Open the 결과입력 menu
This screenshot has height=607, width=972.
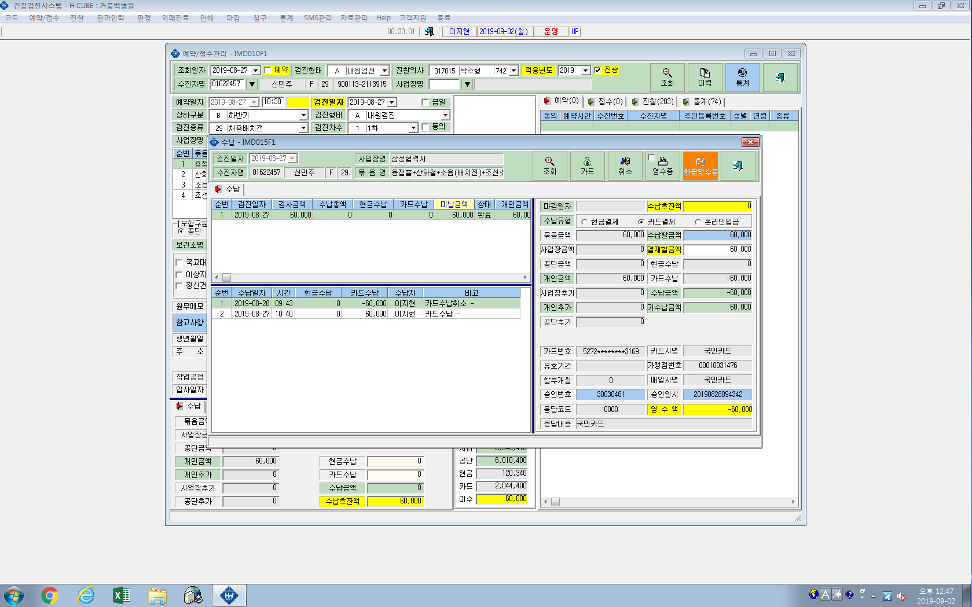111,18
